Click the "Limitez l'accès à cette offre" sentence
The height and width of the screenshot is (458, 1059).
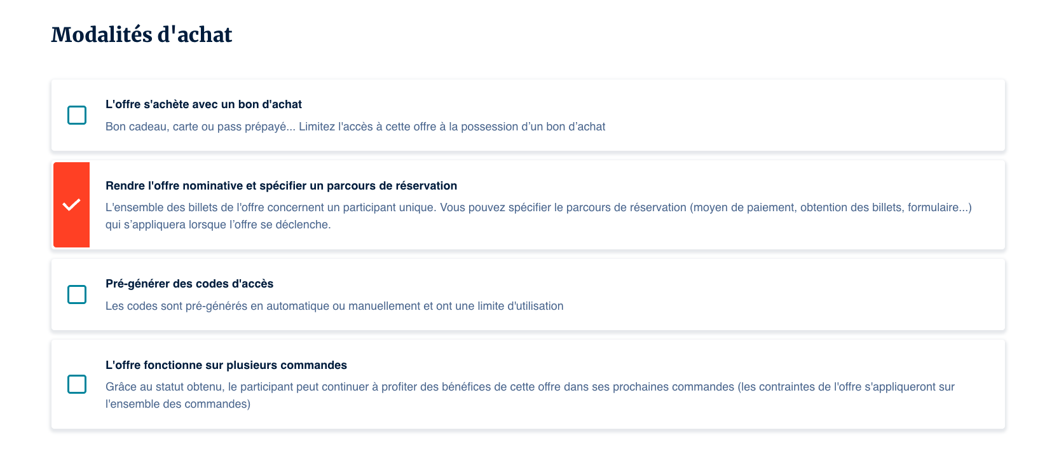451,127
